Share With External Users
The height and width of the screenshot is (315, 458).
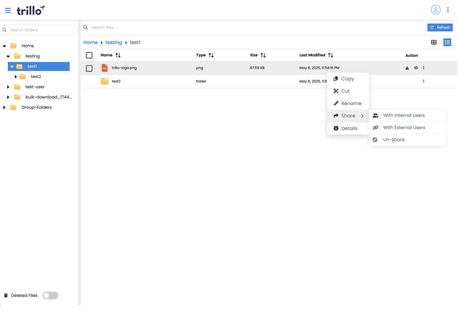coord(407,127)
